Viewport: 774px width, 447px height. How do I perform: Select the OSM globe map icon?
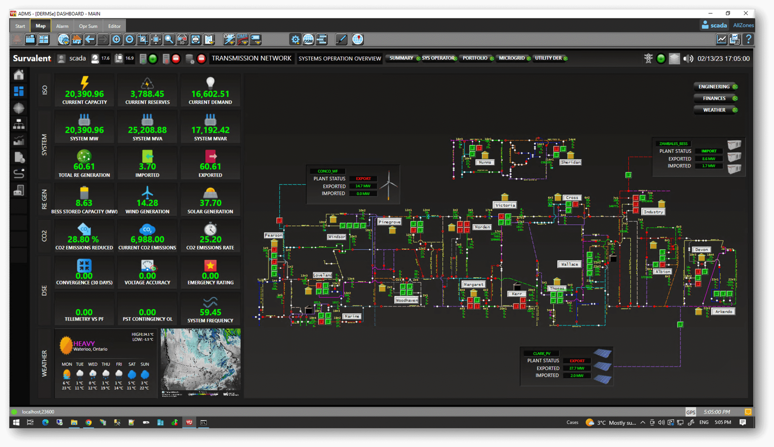[308, 39]
